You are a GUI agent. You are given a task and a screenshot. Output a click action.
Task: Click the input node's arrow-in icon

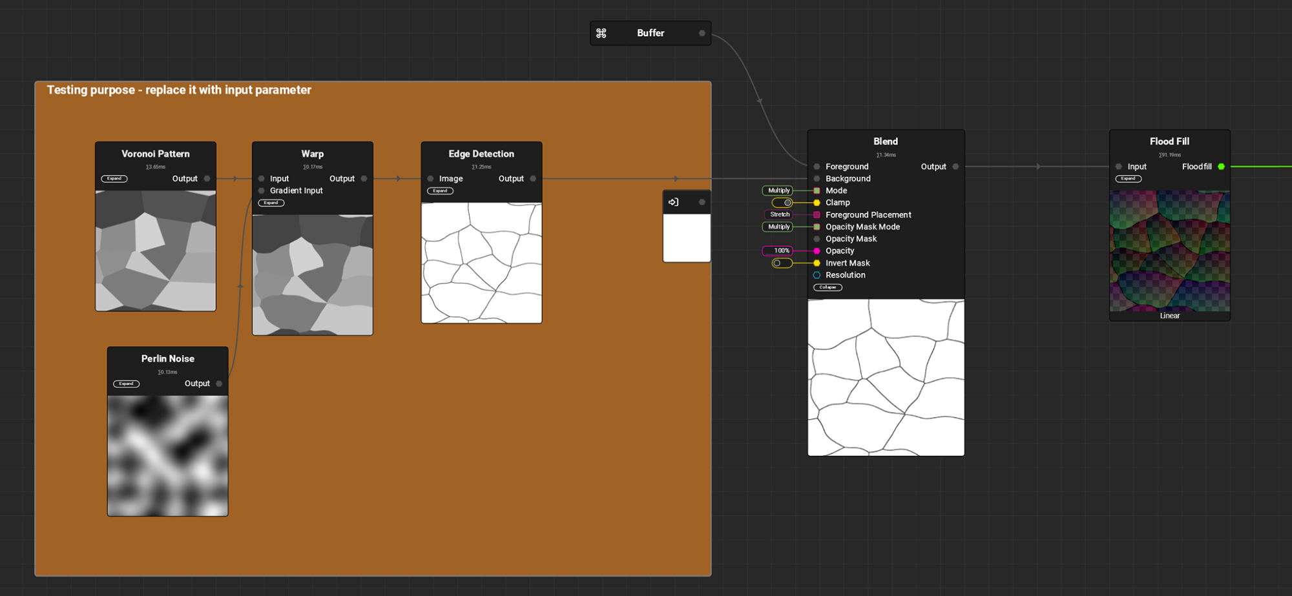(x=673, y=202)
